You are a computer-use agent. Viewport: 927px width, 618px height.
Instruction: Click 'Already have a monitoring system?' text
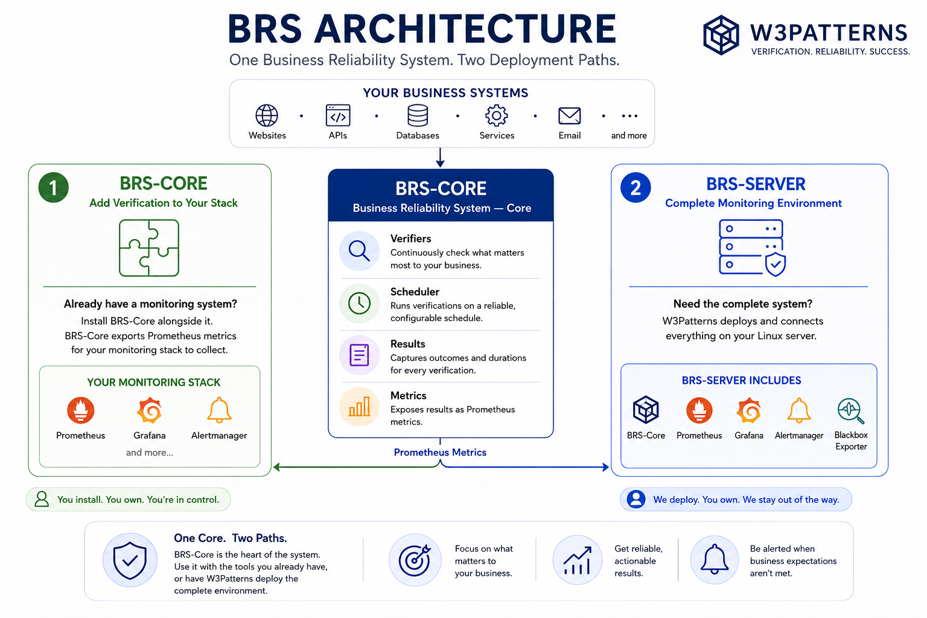pyautogui.click(x=150, y=304)
